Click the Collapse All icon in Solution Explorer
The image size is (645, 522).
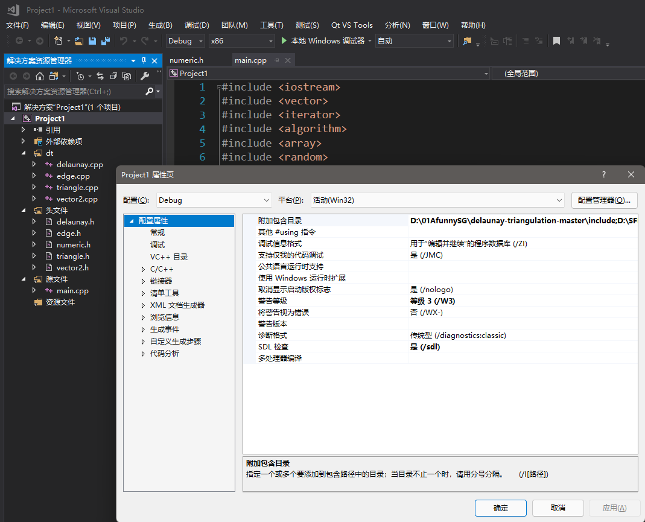(x=113, y=76)
